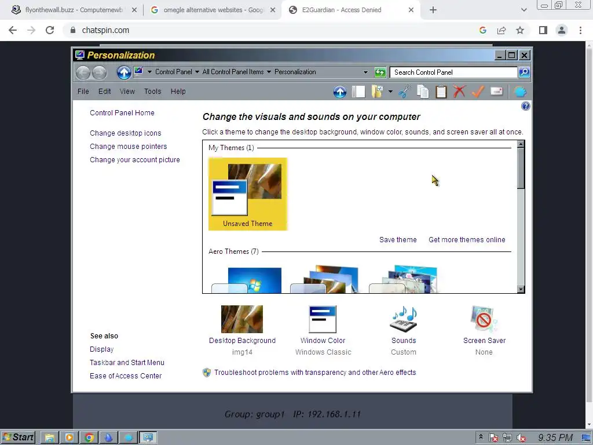This screenshot has height=445, width=593.
Task: Open Change mouse pointers link
Action: point(128,147)
